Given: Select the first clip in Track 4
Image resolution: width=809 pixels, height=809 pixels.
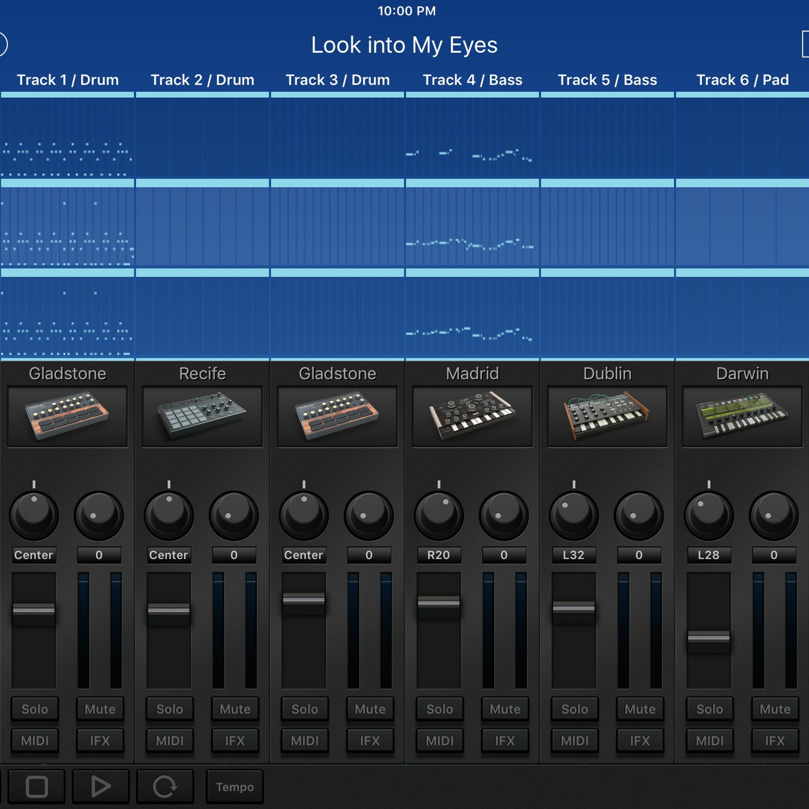Looking at the screenshot, I should [x=472, y=136].
